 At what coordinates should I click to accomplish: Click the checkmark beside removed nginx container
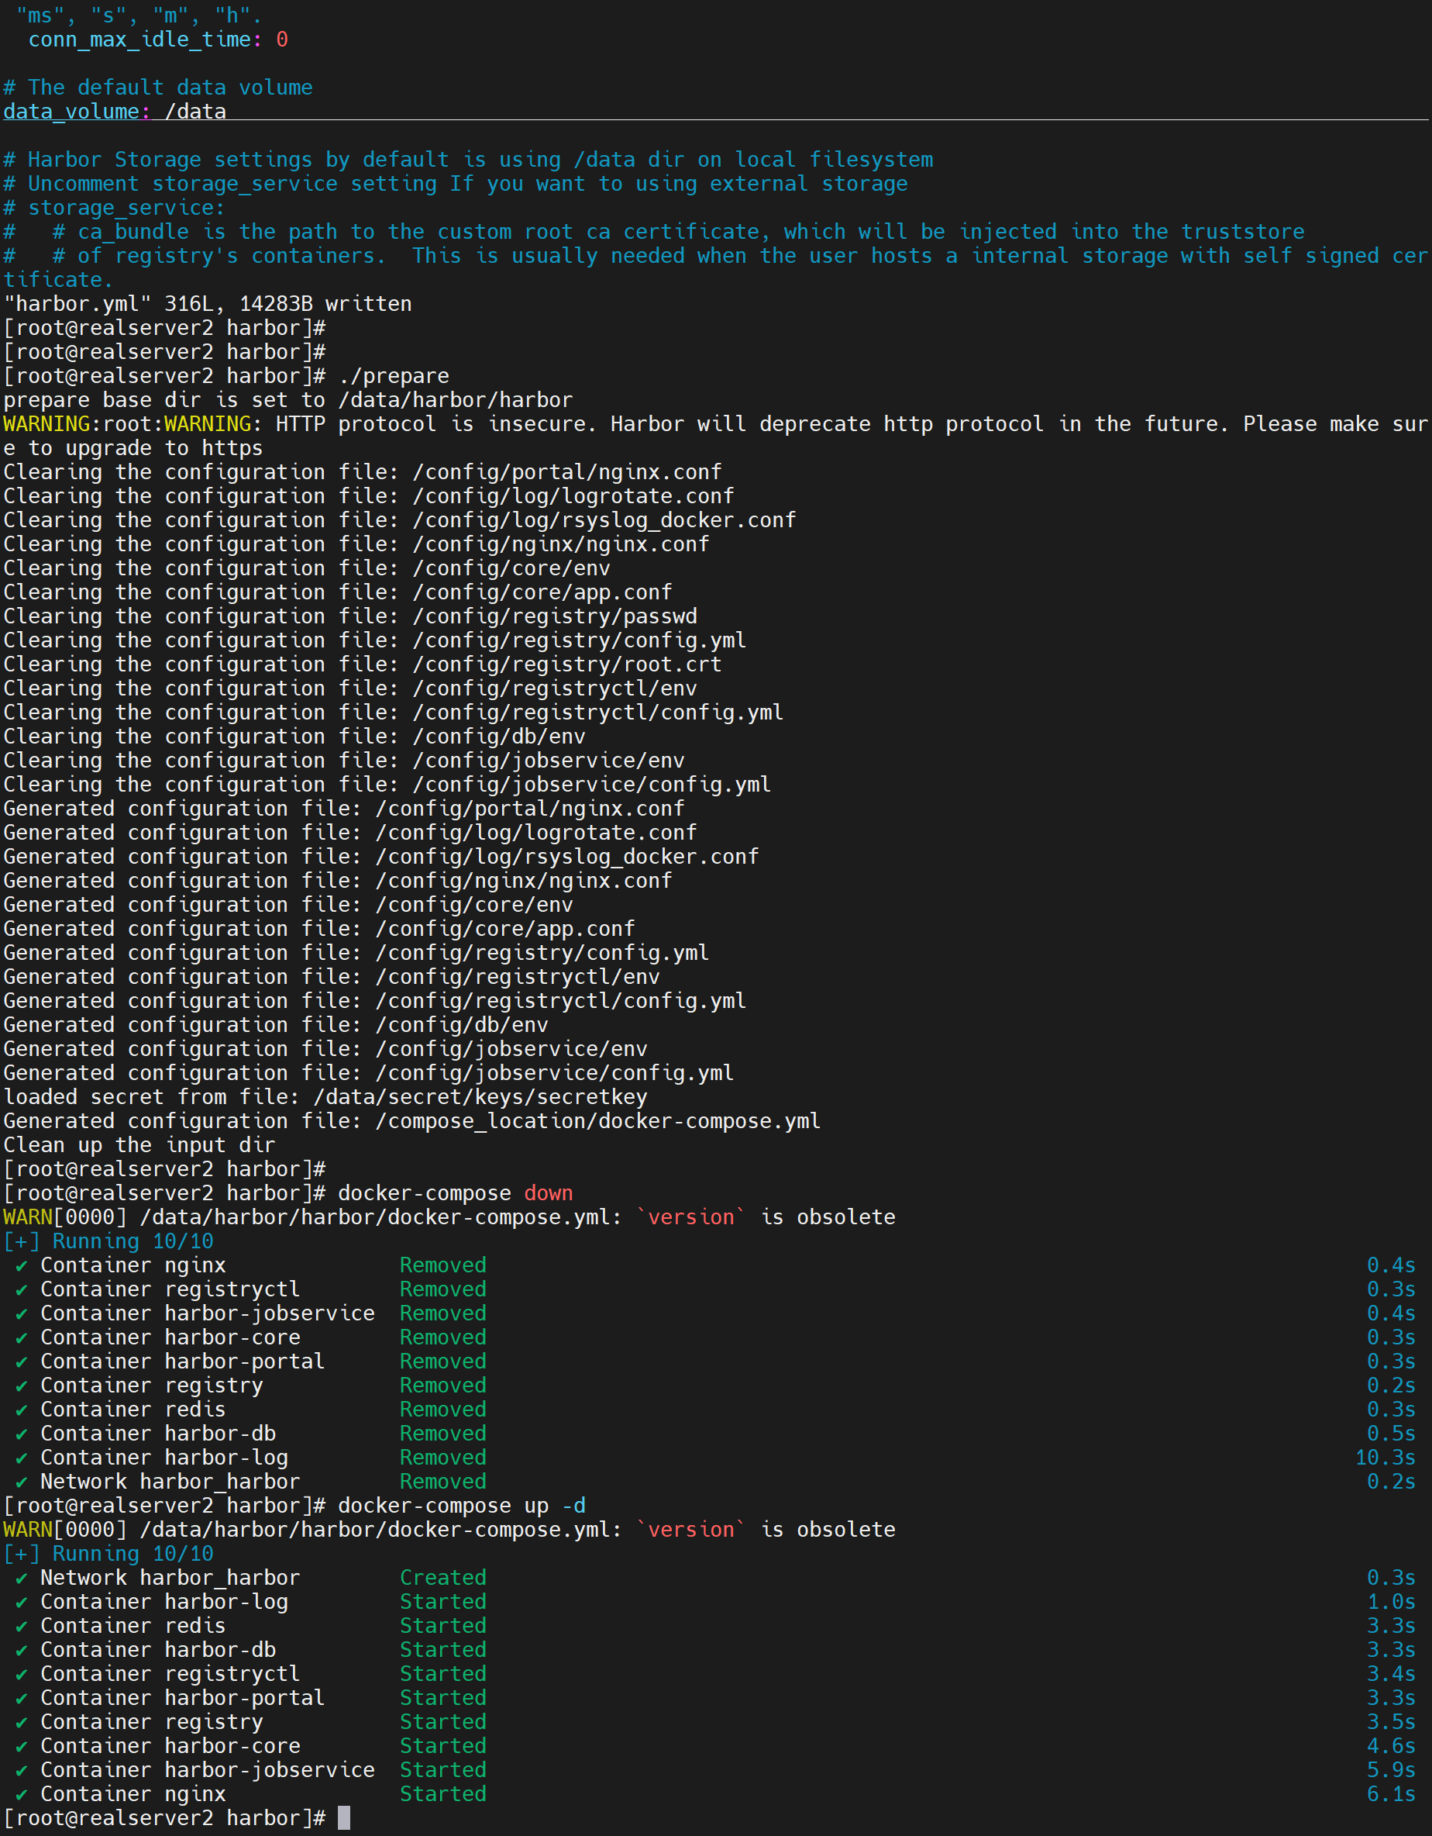click(x=21, y=1266)
